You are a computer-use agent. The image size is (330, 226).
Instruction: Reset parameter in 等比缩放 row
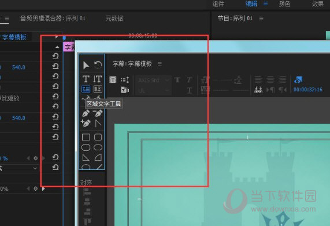point(55,97)
